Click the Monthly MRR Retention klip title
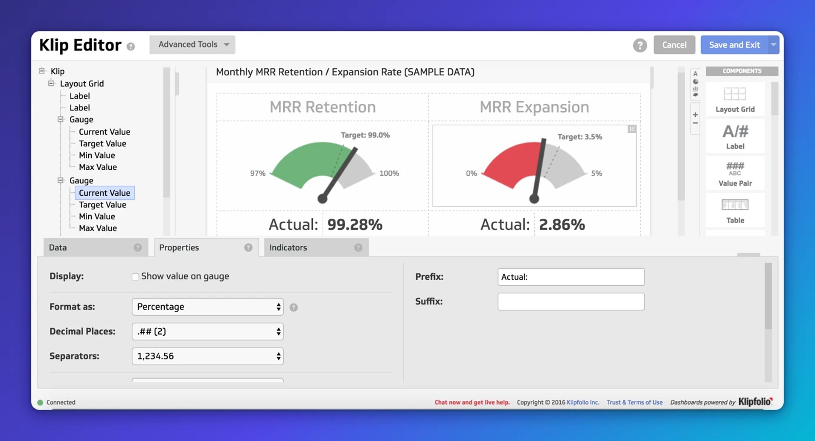The height and width of the screenshot is (441, 815). pyautogui.click(x=345, y=72)
